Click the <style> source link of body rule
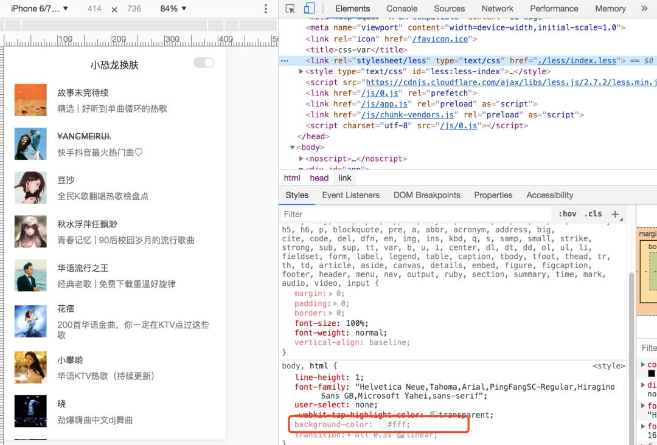Screen dimensions: 657x445 [x=608, y=367]
